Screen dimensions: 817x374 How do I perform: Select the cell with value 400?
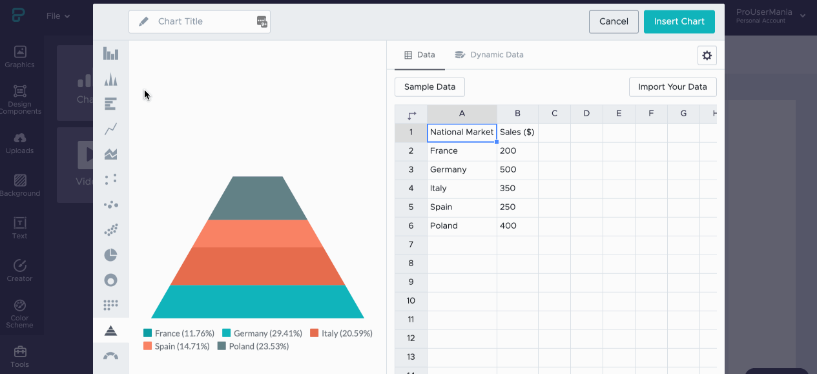point(517,226)
